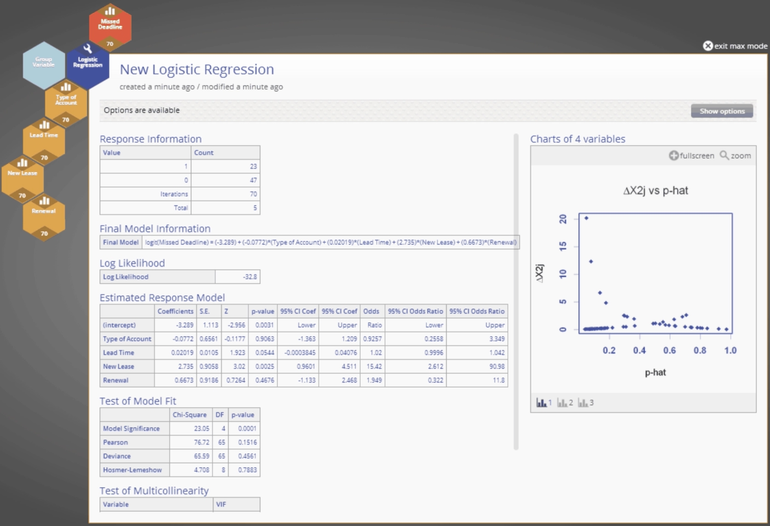770x526 pixels.
Task: Click the Model Significance row
Action: pyautogui.click(x=180, y=428)
